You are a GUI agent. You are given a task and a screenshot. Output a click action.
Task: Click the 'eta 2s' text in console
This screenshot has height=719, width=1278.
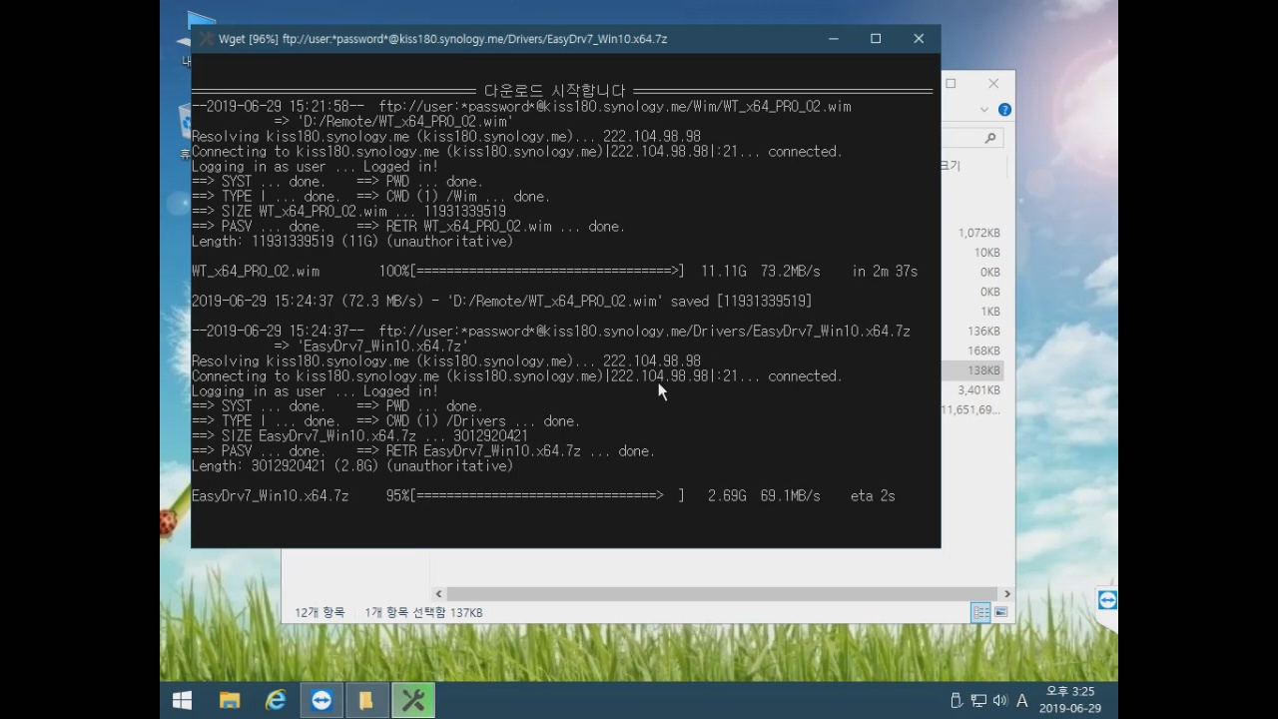(x=873, y=495)
